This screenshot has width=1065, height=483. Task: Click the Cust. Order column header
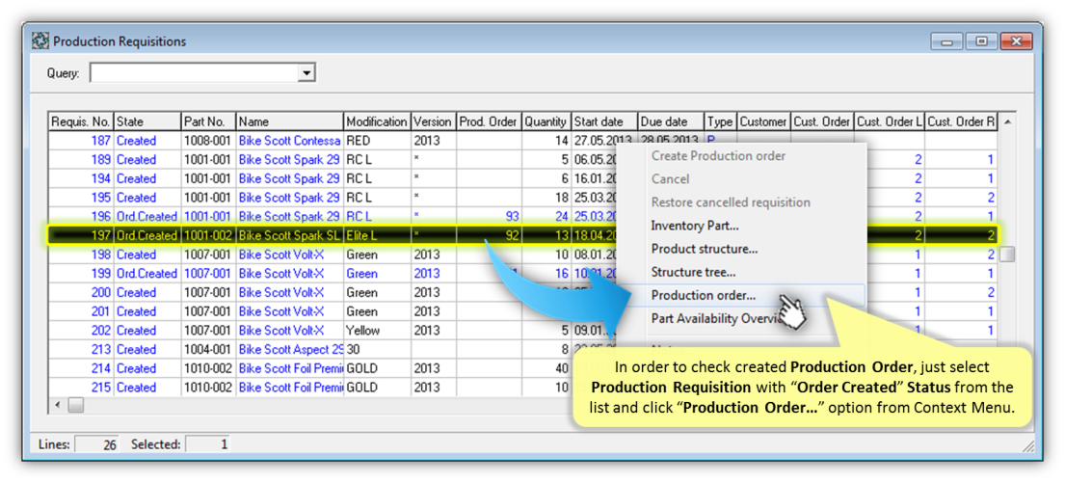[822, 121]
